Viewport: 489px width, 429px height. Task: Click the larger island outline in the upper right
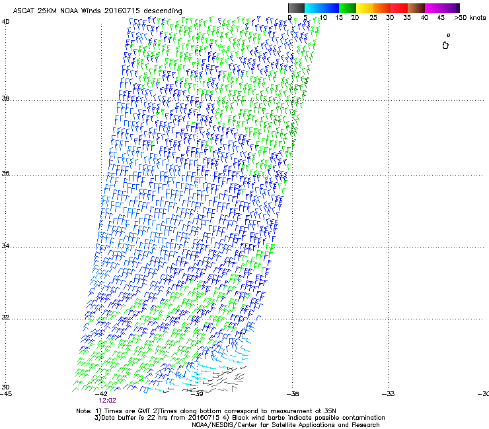pyautogui.click(x=445, y=46)
